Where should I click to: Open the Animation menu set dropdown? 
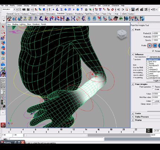point(14,9)
